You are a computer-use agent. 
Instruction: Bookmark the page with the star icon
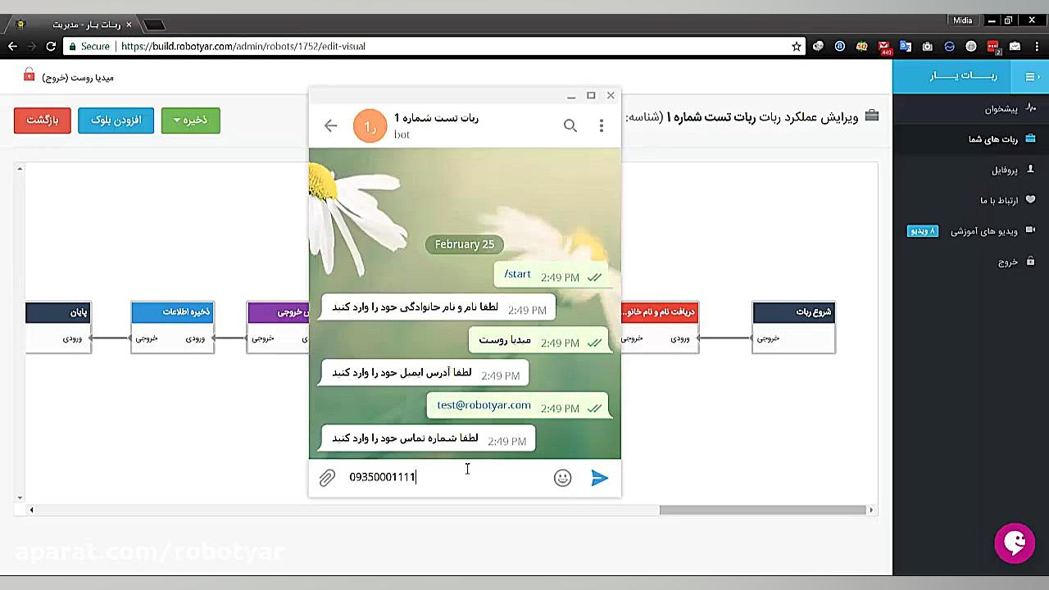pos(796,47)
